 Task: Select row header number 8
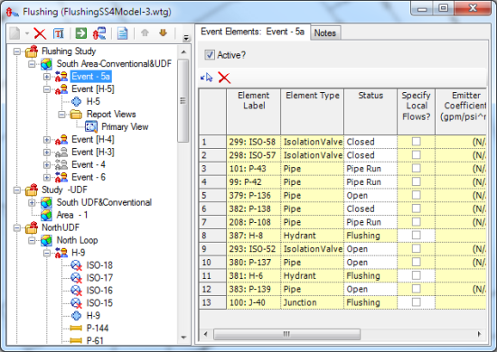212,236
